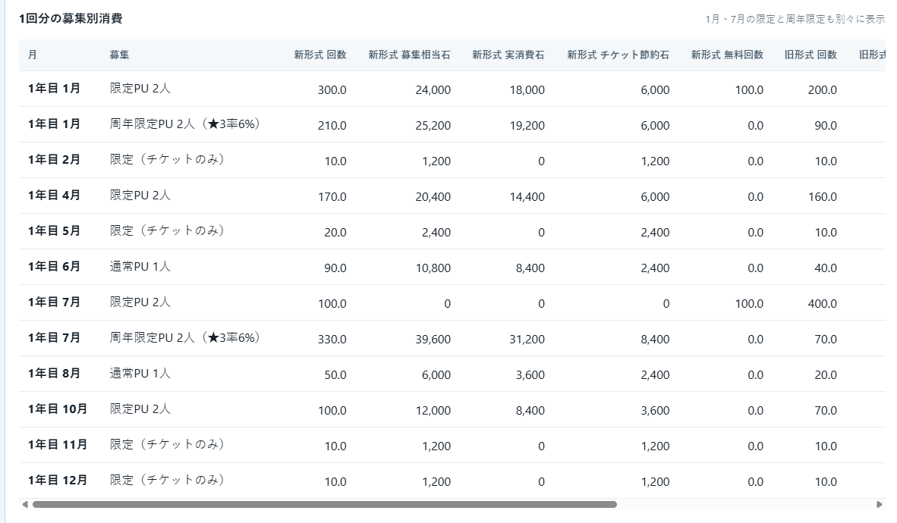Click the 8,400 チケット節約石 value
The height and width of the screenshot is (523, 897).
tap(655, 340)
